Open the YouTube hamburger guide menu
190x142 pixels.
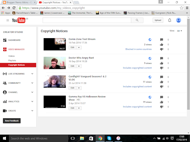point(8,20)
